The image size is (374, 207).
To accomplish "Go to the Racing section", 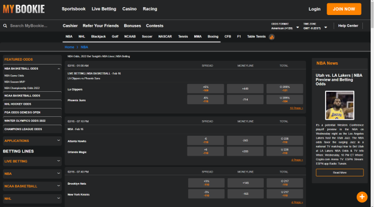I will (x=150, y=9).
